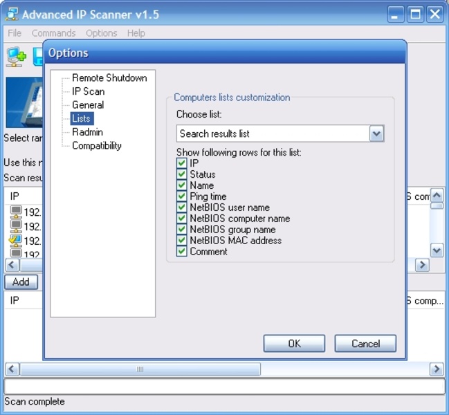Toggle the NetBIOS MAC address checkbox

tap(181, 240)
